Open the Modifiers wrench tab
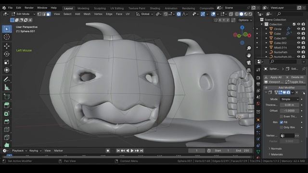The image size is (308, 173). (258, 126)
